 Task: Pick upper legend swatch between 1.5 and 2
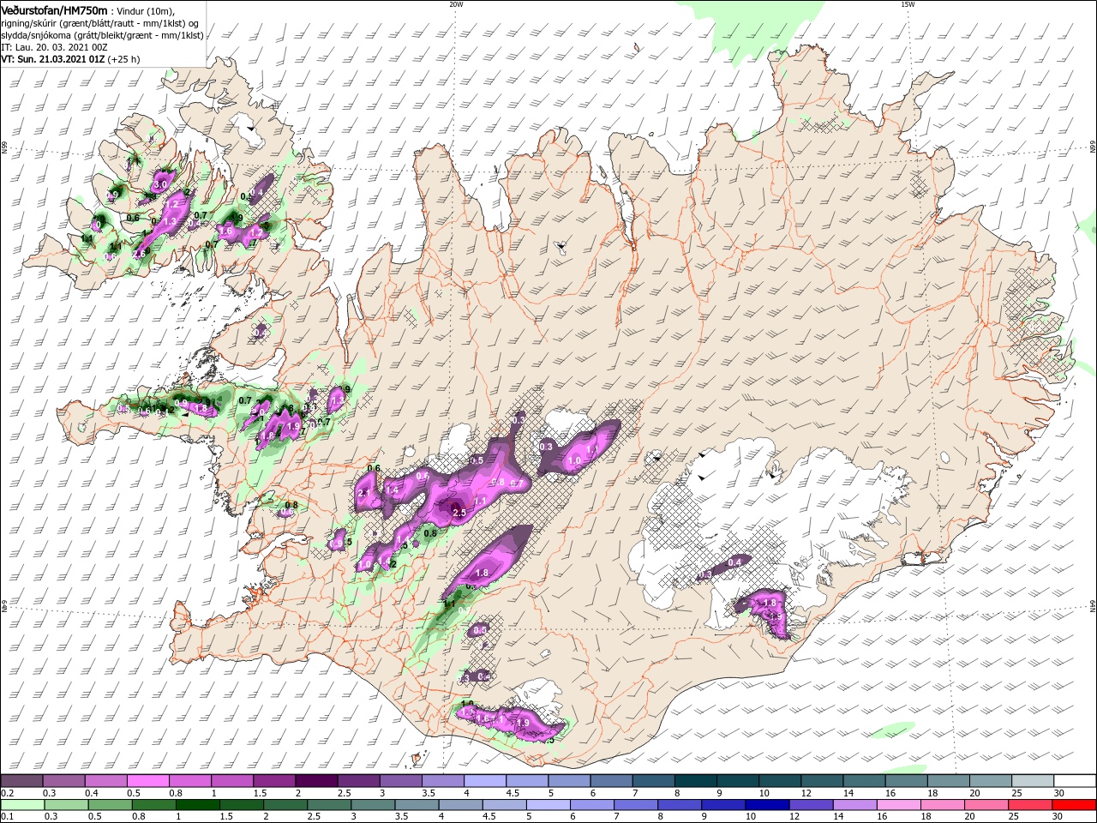(x=274, y=781)
